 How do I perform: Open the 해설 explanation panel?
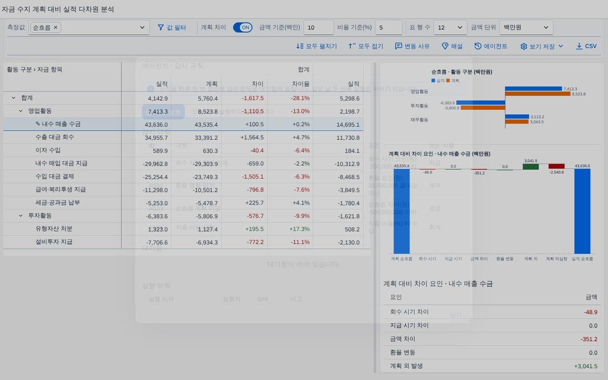[x=452, y=46]
